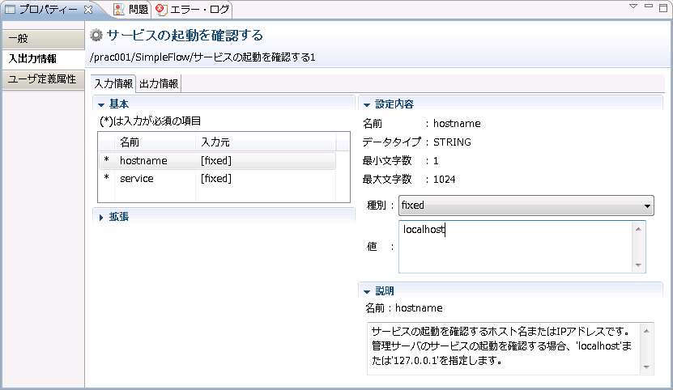The image size is (673, 390).
Task: Open the view menu triangle icon
Action: tap(633, 6)
